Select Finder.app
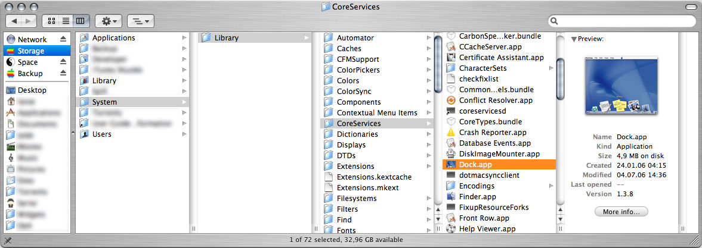 (x=499, y=197)
